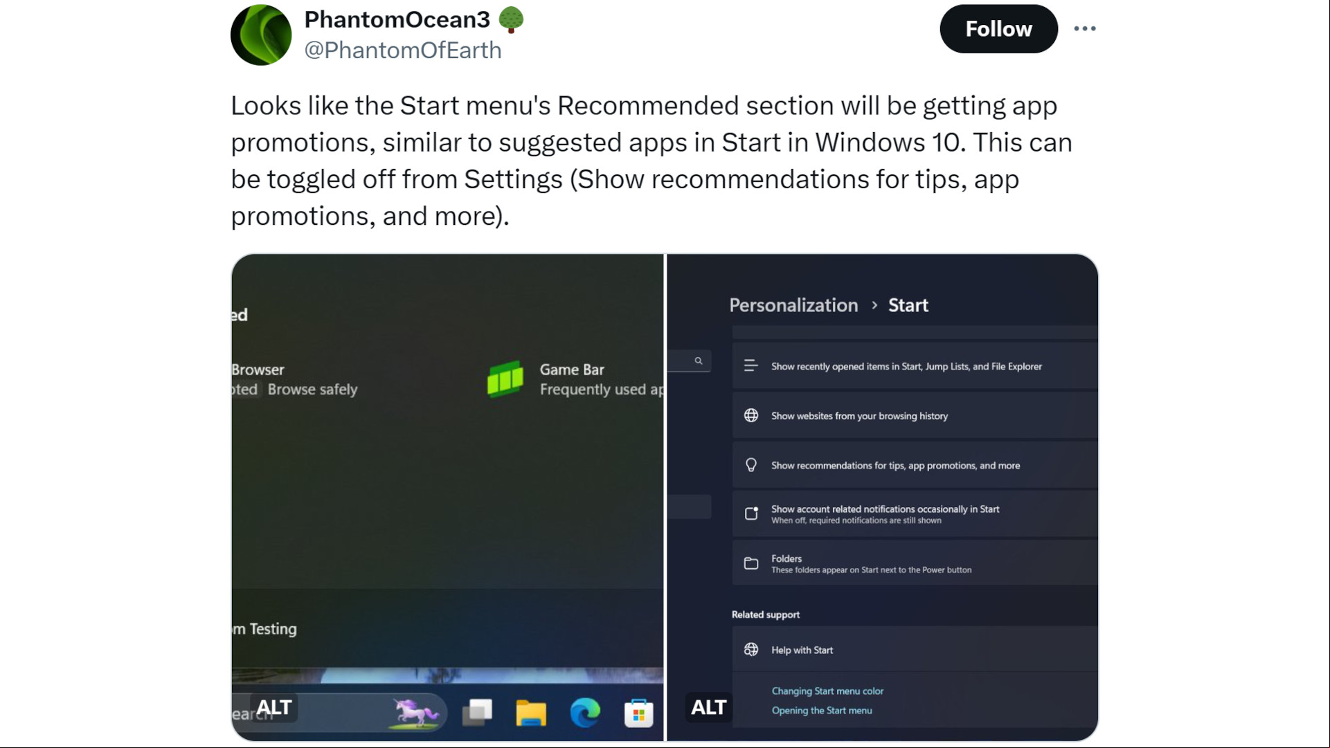Follow the PhantomOcean3 account
Screen dimensions: 1330x748
point(998,29)
